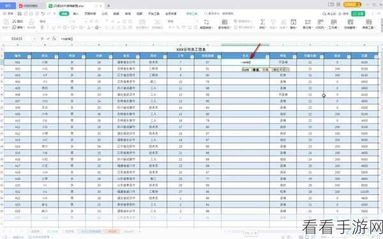Toggle Underline formatting
The image size is (383, 239).
[x=54, y=27]
